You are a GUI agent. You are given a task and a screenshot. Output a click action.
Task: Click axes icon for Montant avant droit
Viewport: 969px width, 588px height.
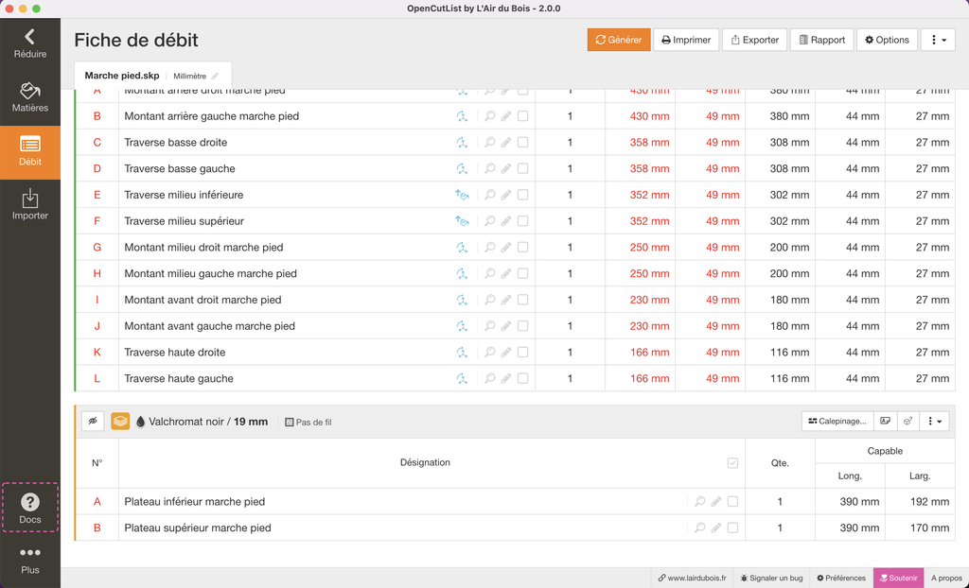click(x=462, y=300)
